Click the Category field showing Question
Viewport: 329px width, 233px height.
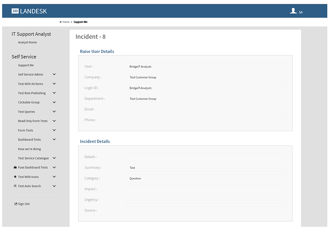(206, 179)
